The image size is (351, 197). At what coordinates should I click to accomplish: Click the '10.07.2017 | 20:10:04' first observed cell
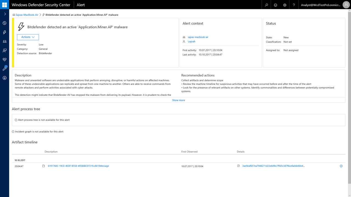tap(192, 166)
